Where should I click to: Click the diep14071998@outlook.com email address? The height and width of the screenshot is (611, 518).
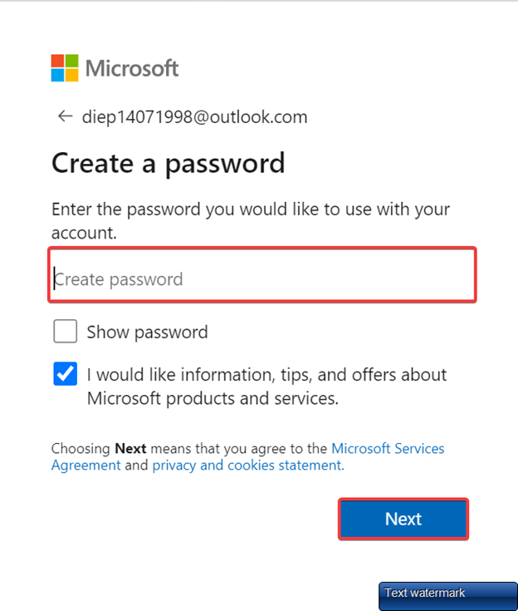194,117
